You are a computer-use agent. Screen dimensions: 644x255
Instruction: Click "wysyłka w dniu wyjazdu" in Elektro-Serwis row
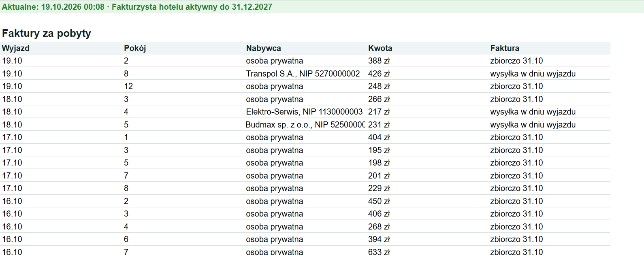point(533,112)
